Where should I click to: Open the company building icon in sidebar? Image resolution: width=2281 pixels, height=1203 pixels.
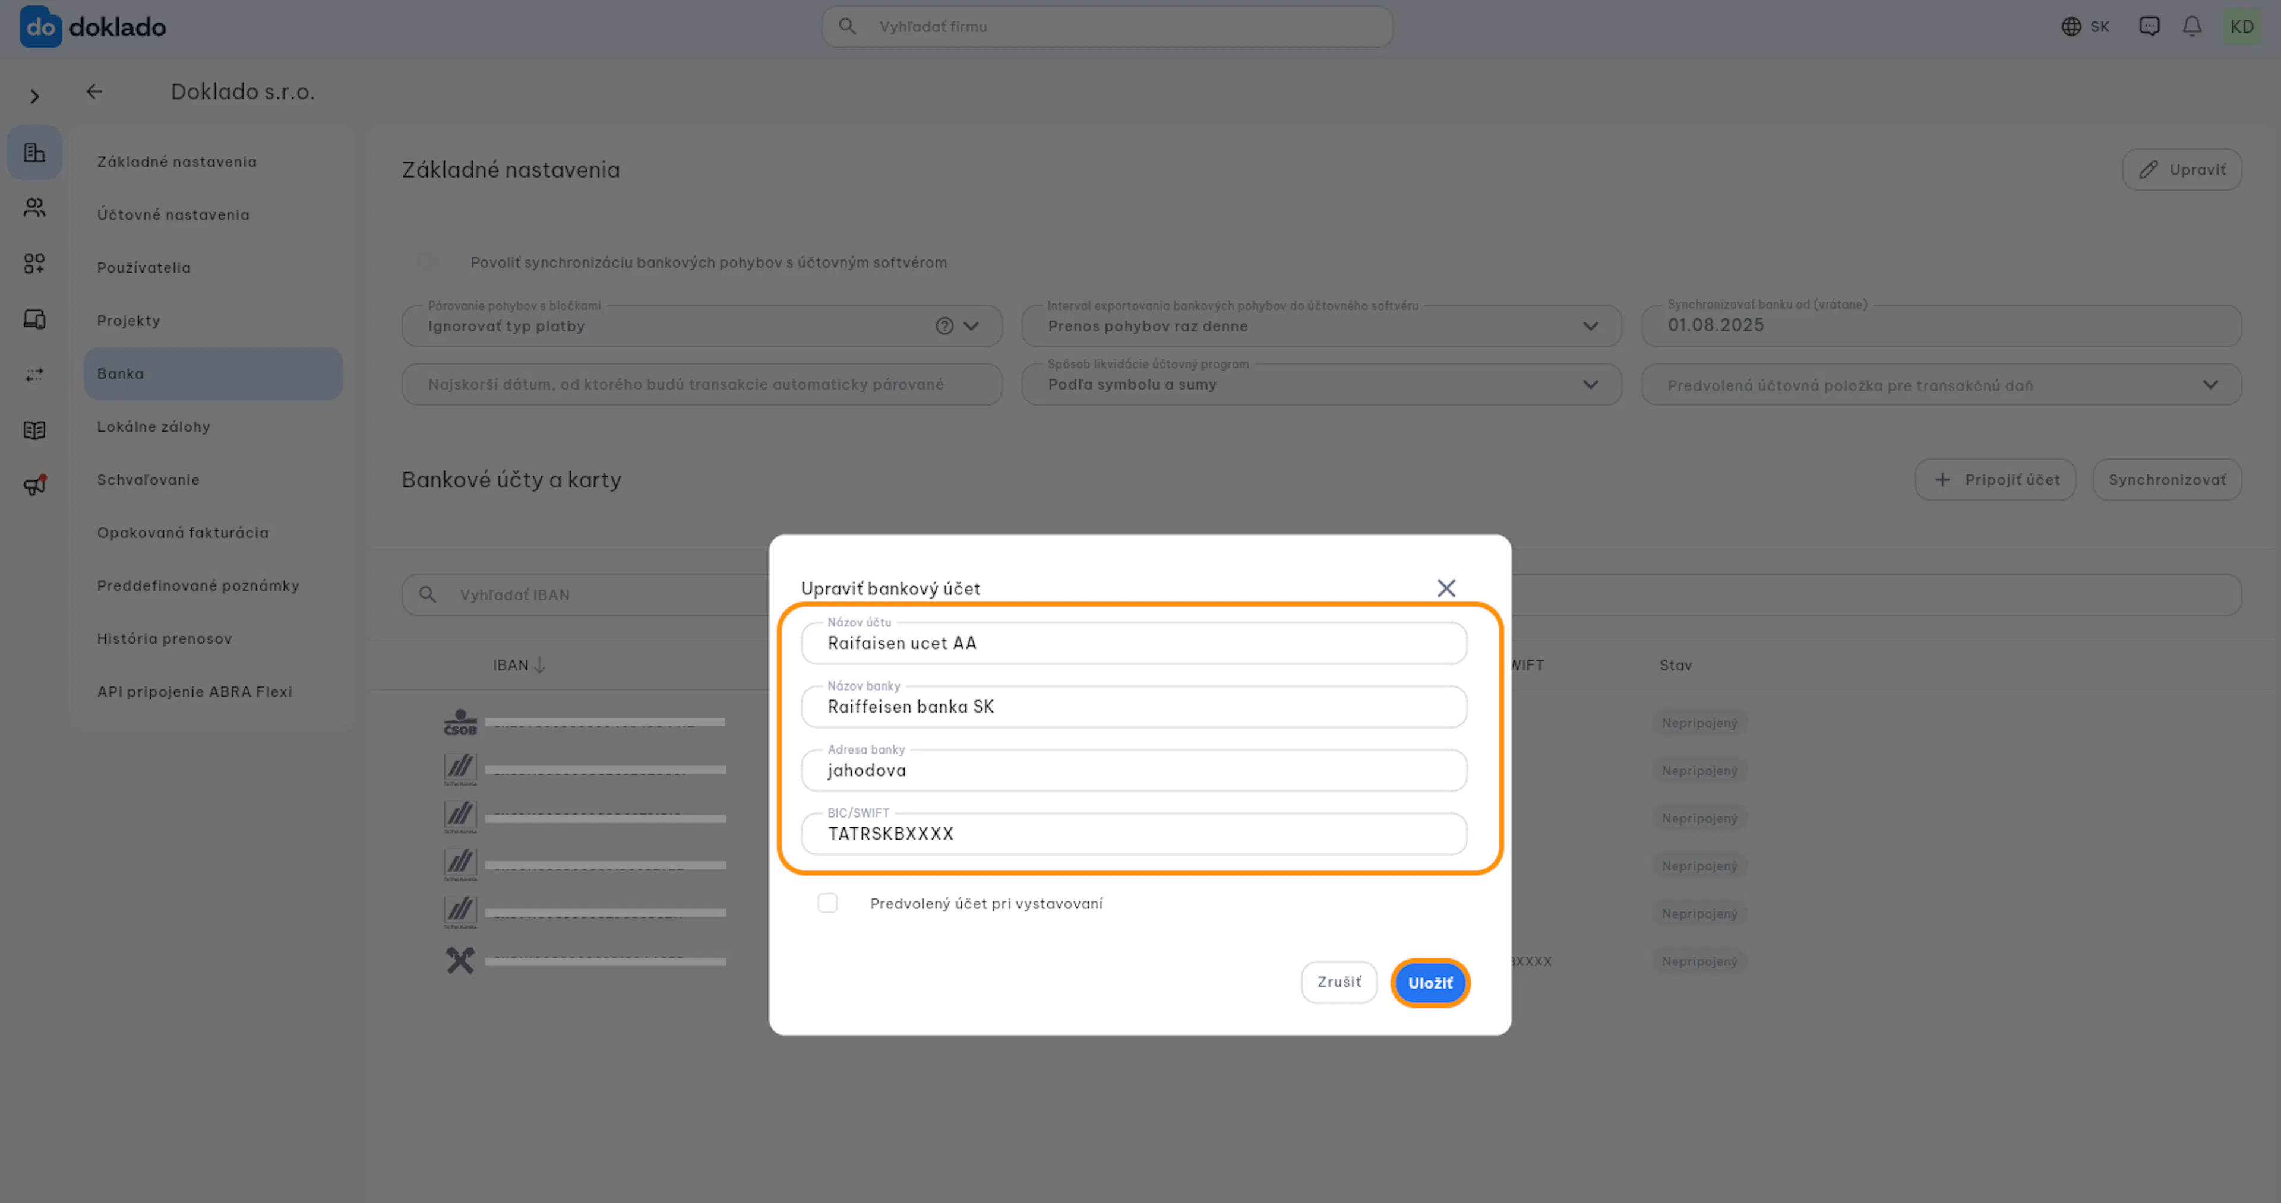34,152
